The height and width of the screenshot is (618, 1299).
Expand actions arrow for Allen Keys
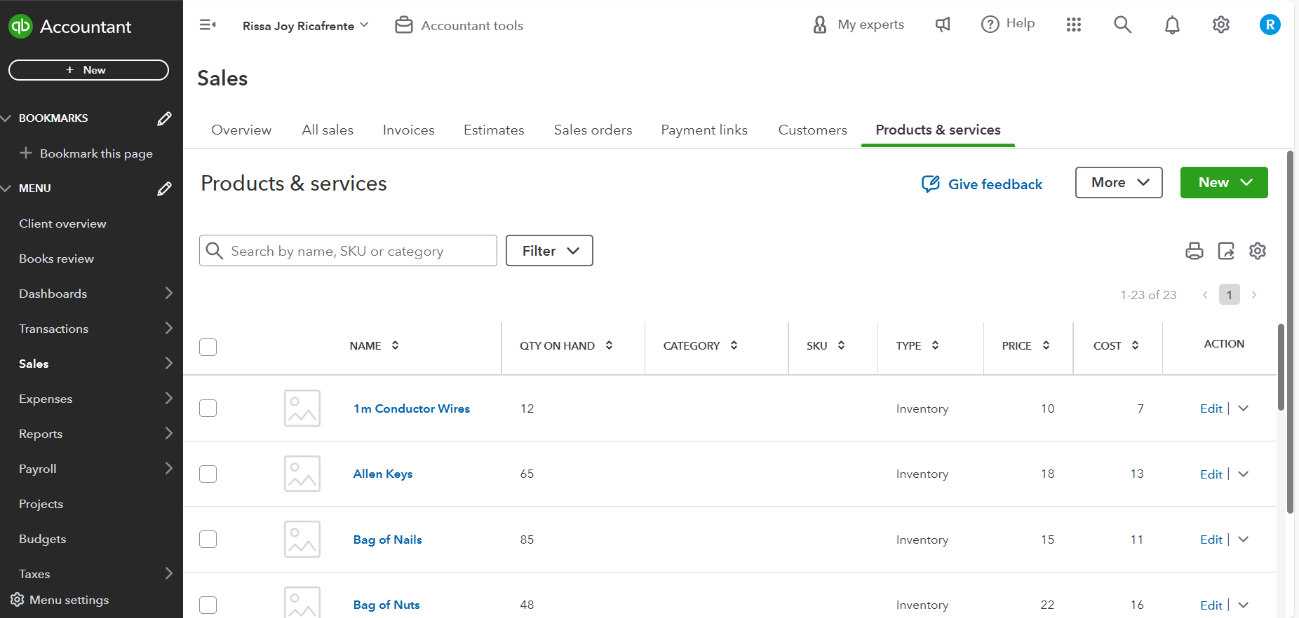1244,474
